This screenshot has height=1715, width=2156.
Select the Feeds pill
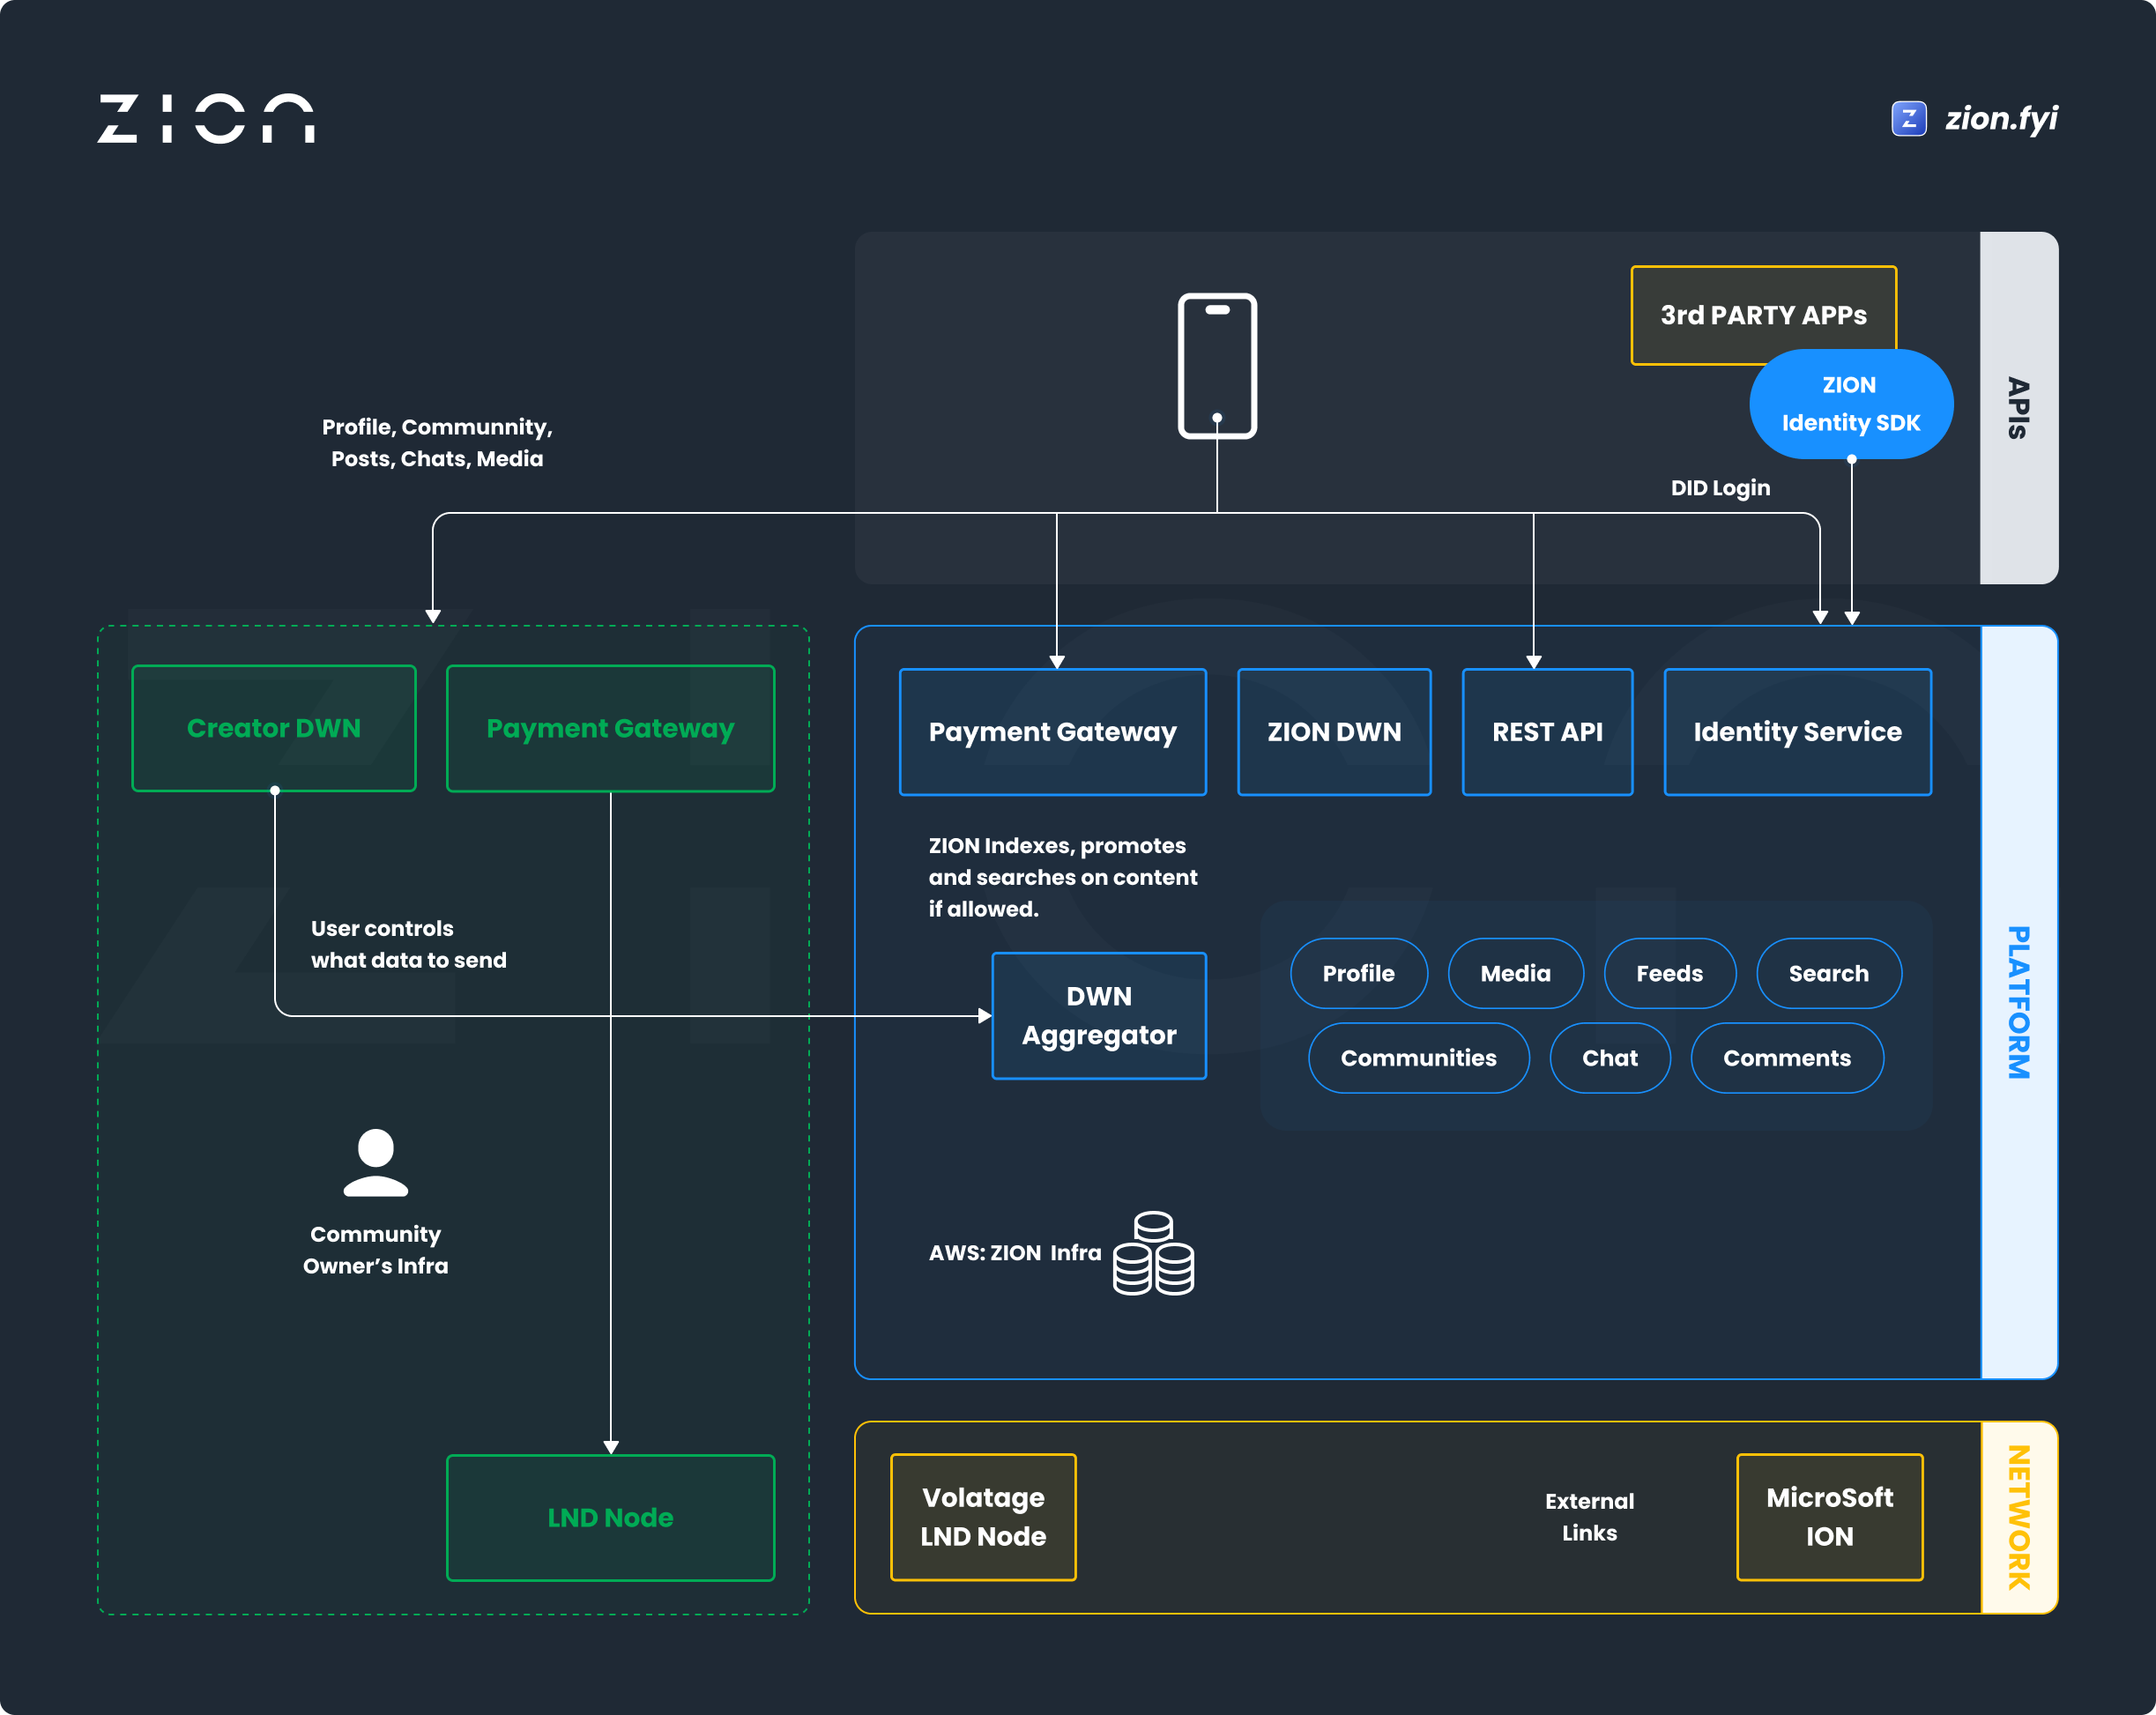click(1670, 973)
